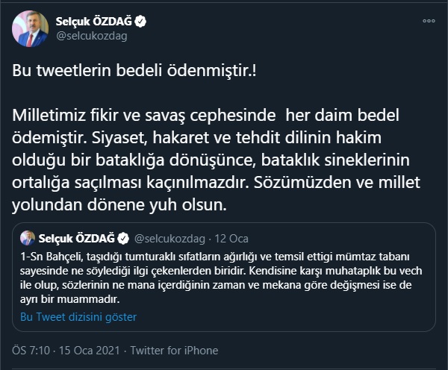Open the quoted tweet at "1-Sn Bahçeli"
Screen dimensions: 448x370
tap(44, 257)
